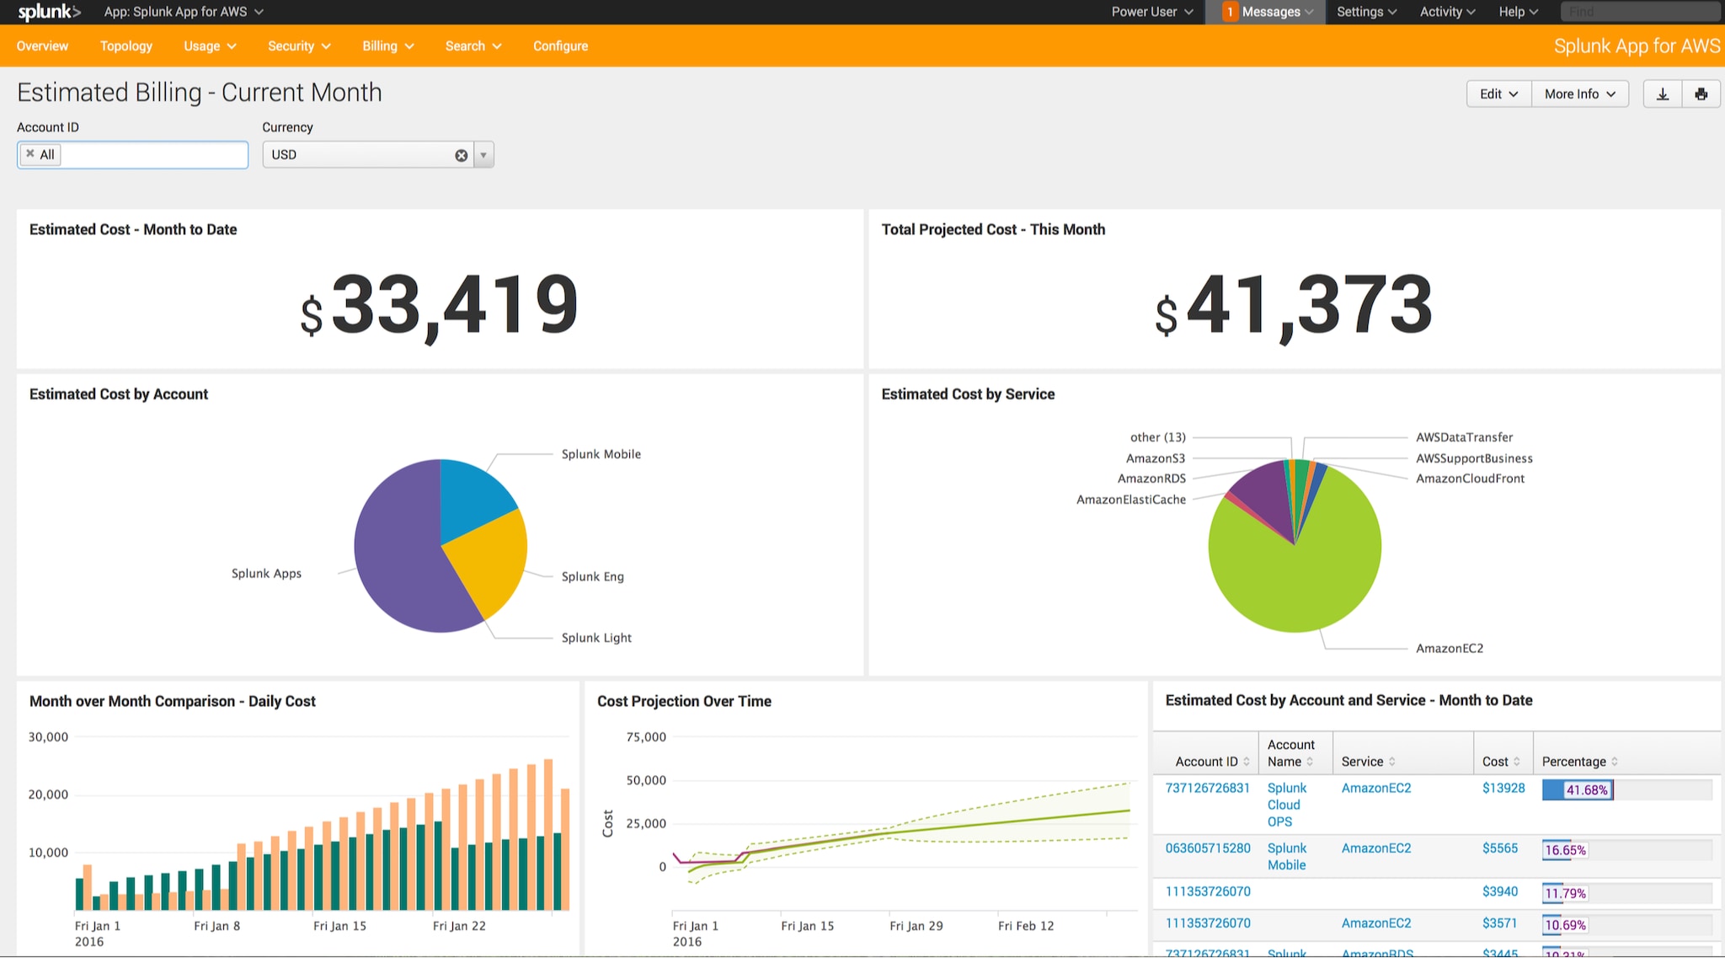1725x958 pixels.
Task: Click the 11.79% percentage bar
Action: pos(1565,893)
